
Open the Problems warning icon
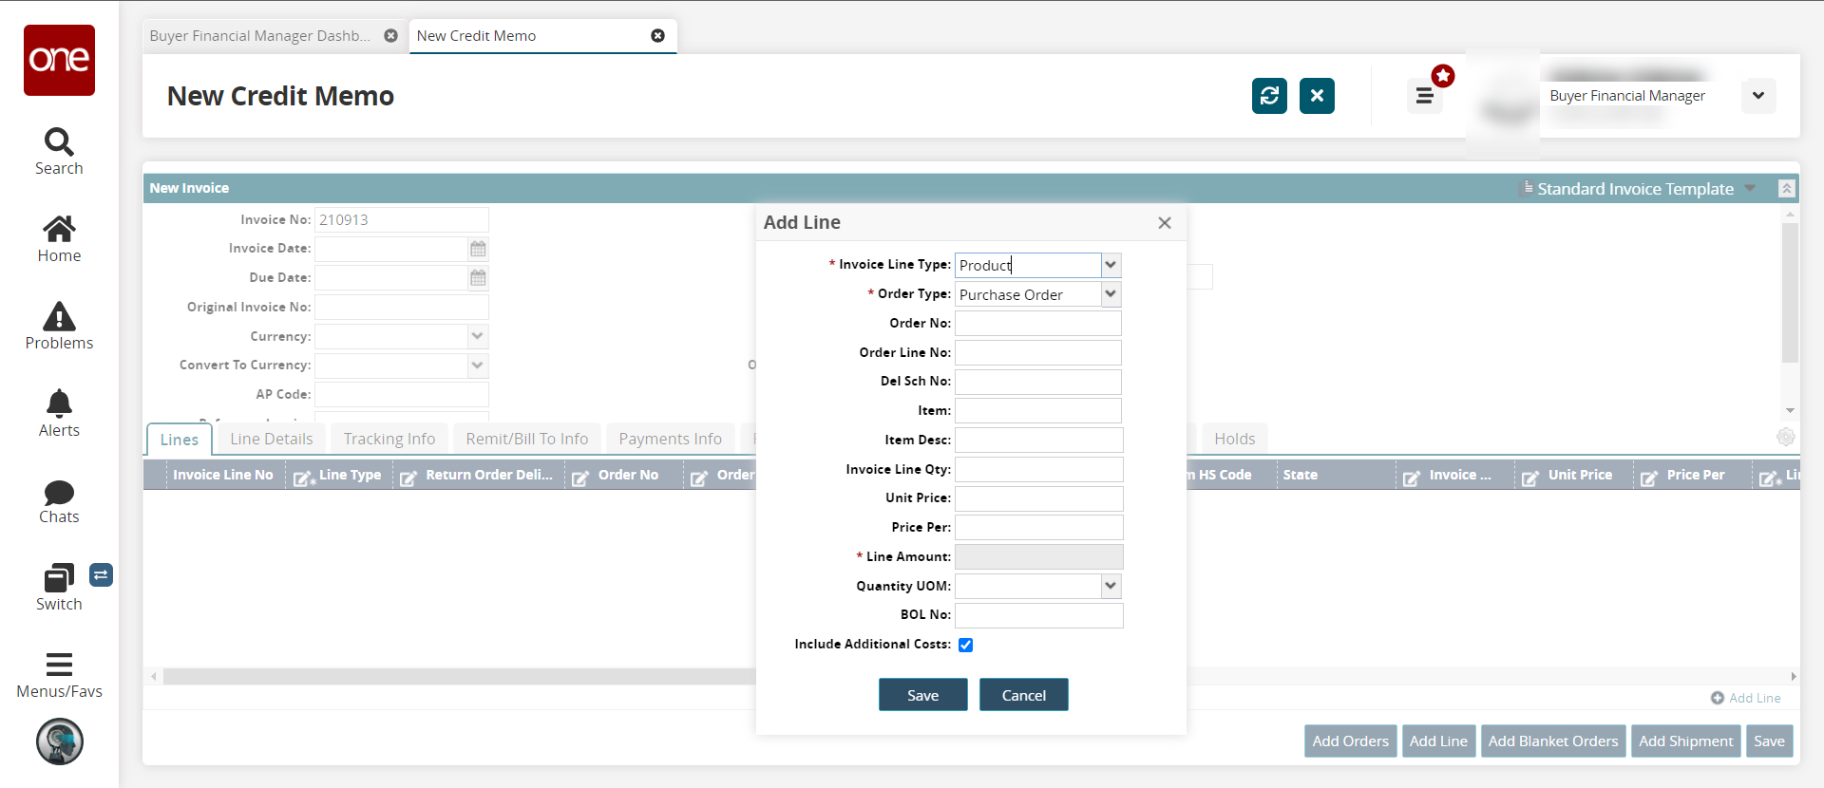point(59,317)
